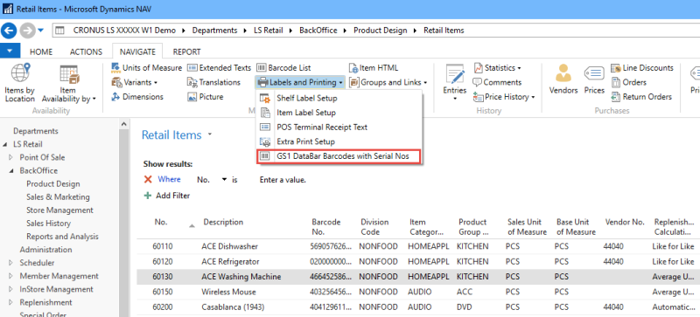Select Product Design in the navigation tree
The width and height of the screenshot is (700, 317).
[x=53, y=183]
